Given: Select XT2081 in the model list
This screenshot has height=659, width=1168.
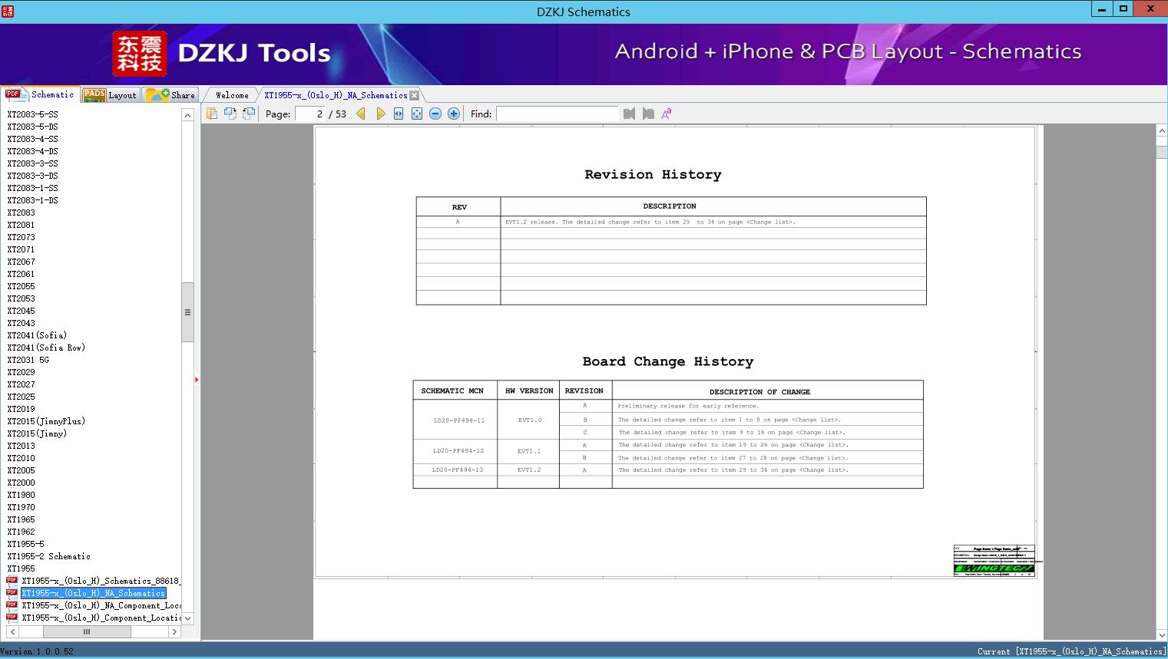Looking at the screenshot, I should [22, 225].
